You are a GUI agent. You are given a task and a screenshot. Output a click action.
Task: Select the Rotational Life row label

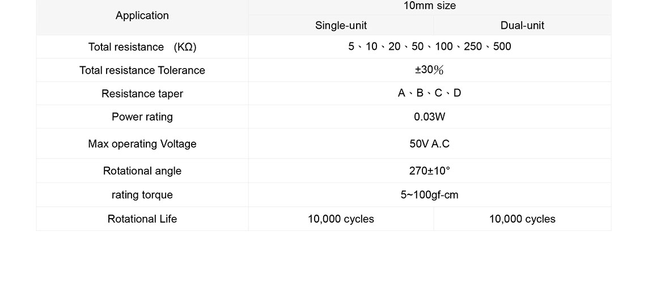142,219
